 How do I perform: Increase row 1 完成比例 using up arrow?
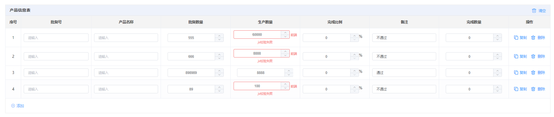point(355,36)
